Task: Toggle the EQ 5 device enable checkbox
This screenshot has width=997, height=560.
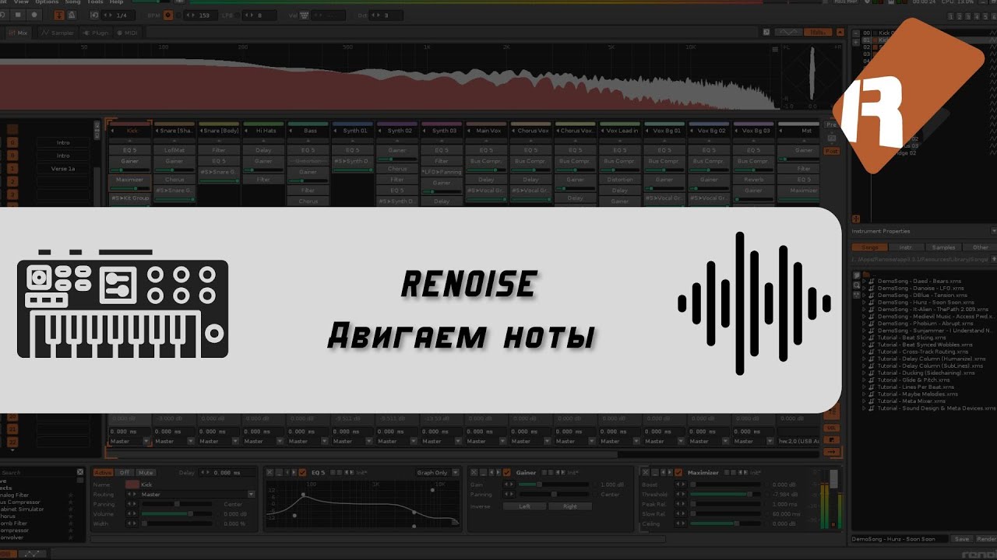Action: pyautogui.click(x=303, y=472)
